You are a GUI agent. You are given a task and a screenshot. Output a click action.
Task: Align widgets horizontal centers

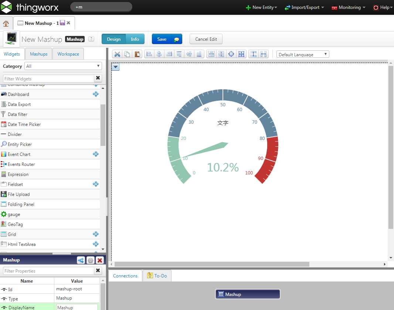(x=159, y=54)
